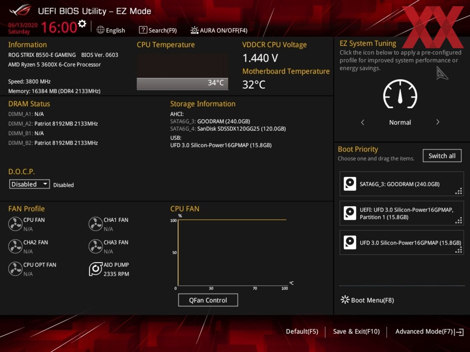The image size is (470, 352).
Task: Click Memory: 16384 MB (DDR4 2133MHz) text
Action: [54, 91]
